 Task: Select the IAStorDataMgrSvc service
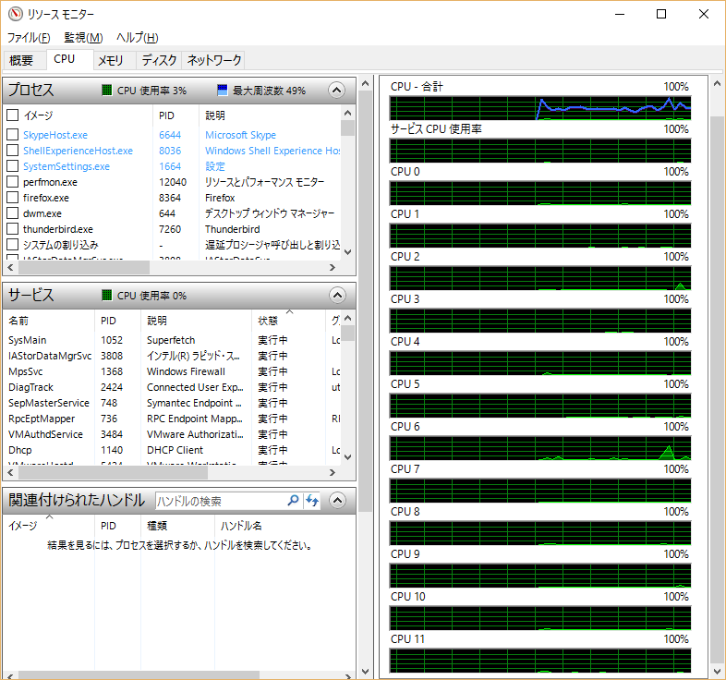(x=50, y=356)
